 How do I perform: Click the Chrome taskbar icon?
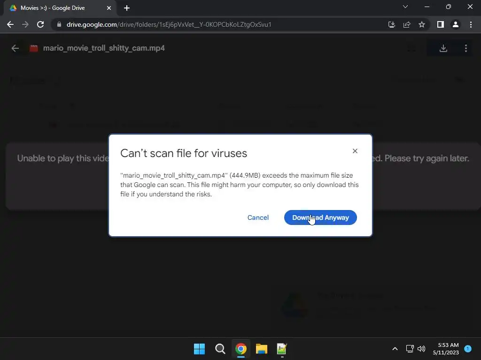click(241, 349)
